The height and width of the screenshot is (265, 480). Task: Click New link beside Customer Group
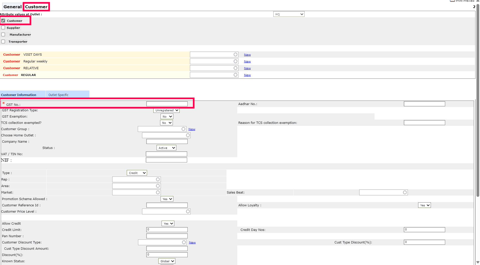192,129
